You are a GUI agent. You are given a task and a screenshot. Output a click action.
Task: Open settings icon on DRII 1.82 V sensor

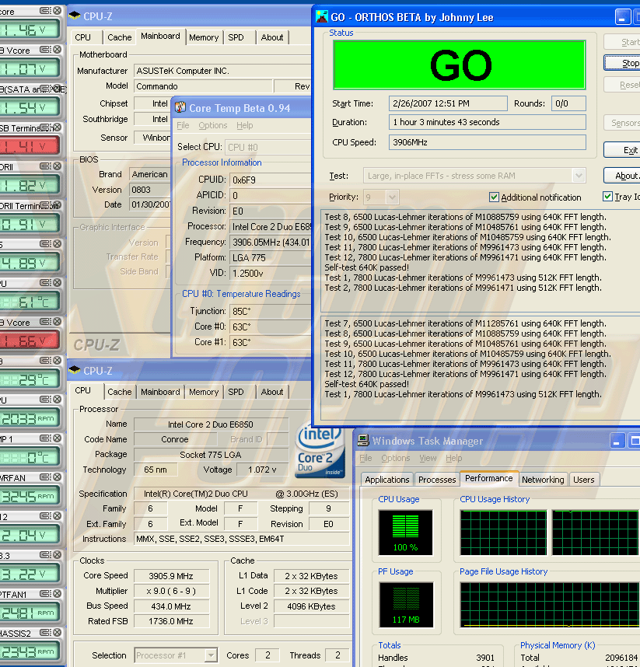click(45, 166)
